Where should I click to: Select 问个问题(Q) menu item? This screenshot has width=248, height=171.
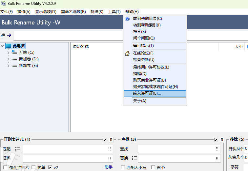tap(155, 38)
